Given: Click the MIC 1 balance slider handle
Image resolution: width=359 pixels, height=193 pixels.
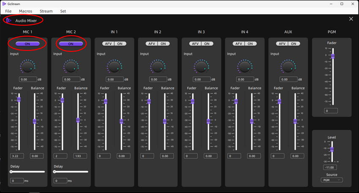Looking at the screenshot, I should click(35, 121).
